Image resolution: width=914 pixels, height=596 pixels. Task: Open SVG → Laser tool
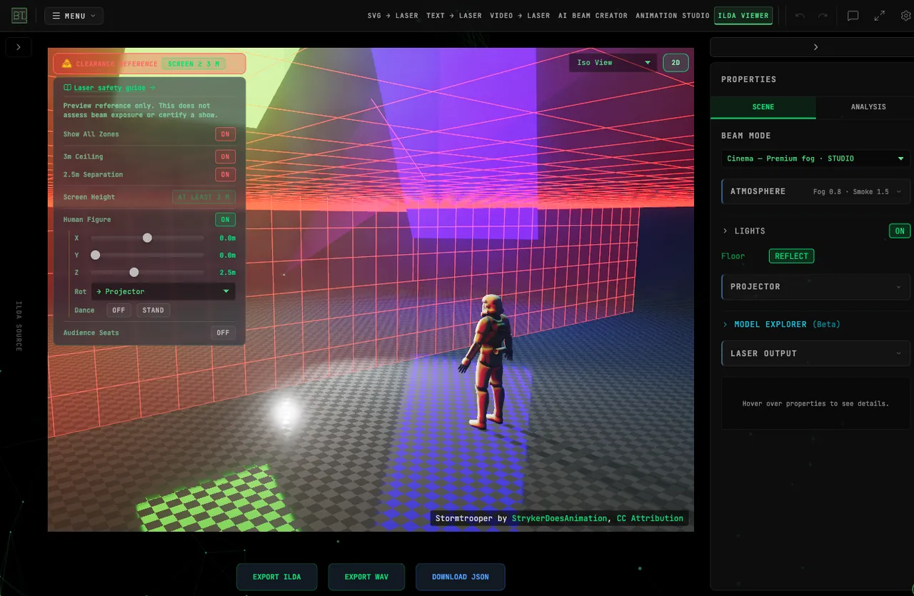click(x=393, y=16)
